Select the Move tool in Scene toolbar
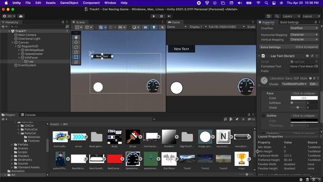 pos(76,42)
